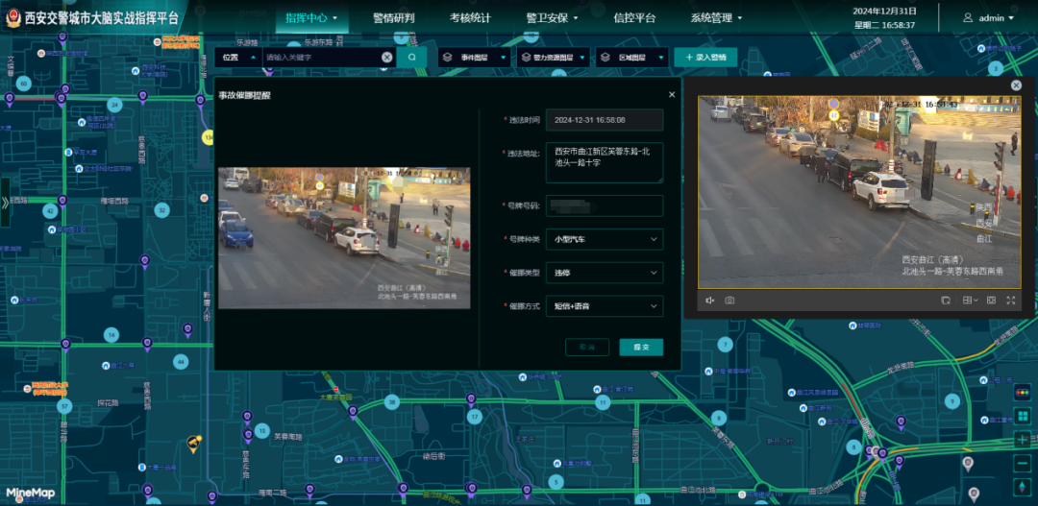
Task: Reset map orientation with the compass icon
Action: click(x=1022, y=489)
